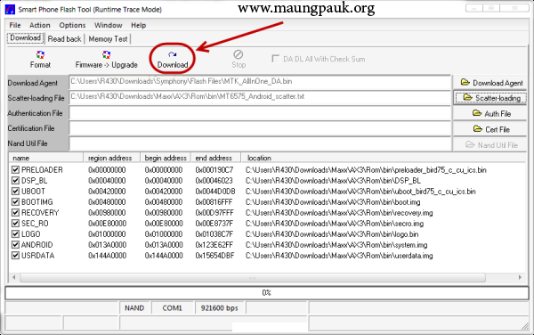The height and width of the screenshot is (335, 534).
Task: Open the File menu
Action: pyautogui.click(x=15, y=25)
